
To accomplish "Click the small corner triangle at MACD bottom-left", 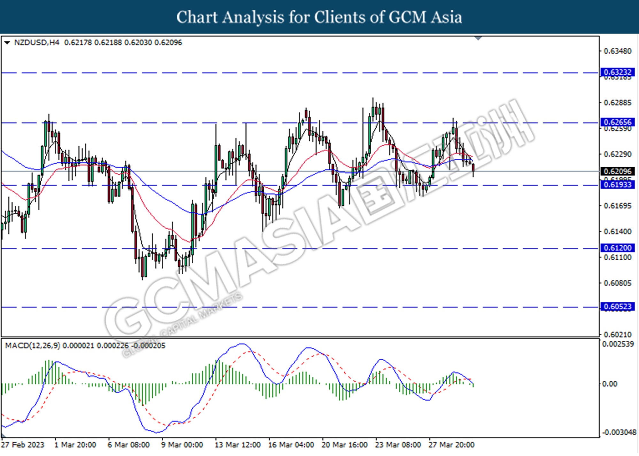I will coord(3,435).
